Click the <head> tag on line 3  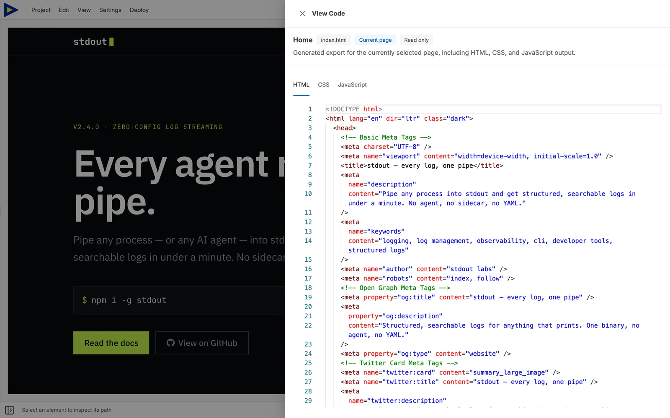[x=344, y=128]
